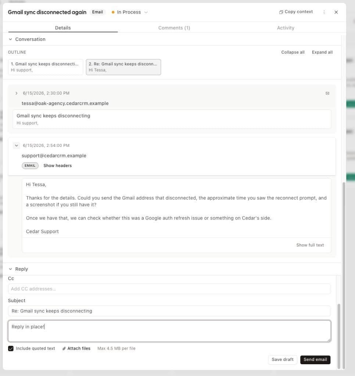This screenshot has width=355, height=376.
Task: Open the Activity tab
Action: pyautogui.click(x=286, y=28)
